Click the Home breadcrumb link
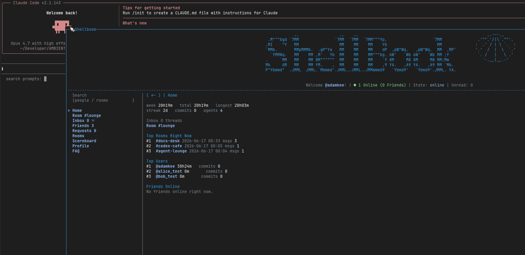Screen dimensions: 525x255 (173, 95)
